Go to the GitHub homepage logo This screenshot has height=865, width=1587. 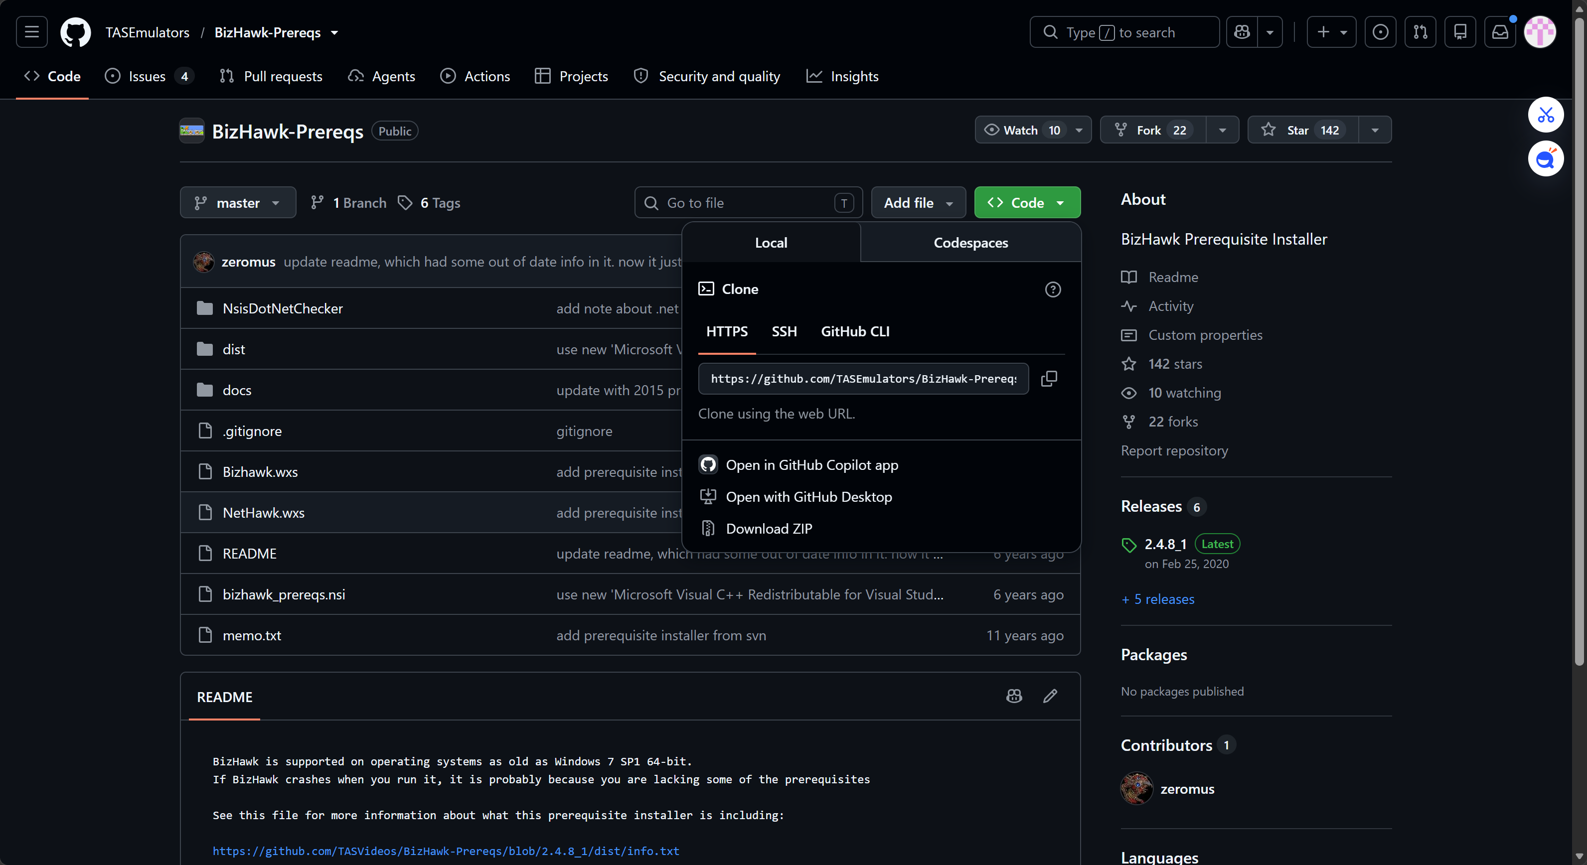(x=75, y=32)
